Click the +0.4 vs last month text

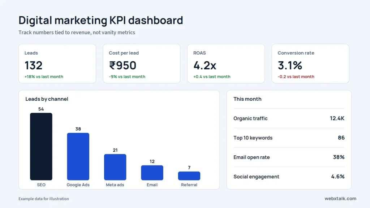pos(212,77)
